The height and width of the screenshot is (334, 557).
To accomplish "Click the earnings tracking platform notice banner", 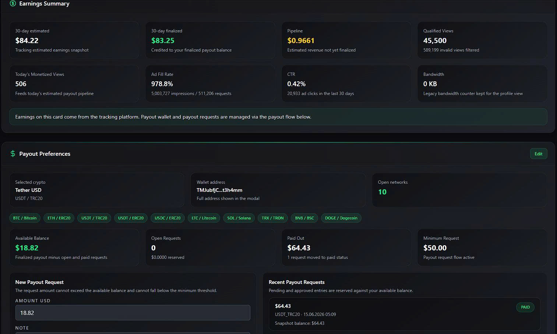I will tap(278, 117).
